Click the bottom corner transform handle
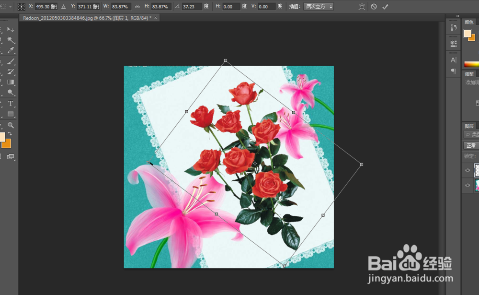The image size is (479, 295). click(284, 266)
